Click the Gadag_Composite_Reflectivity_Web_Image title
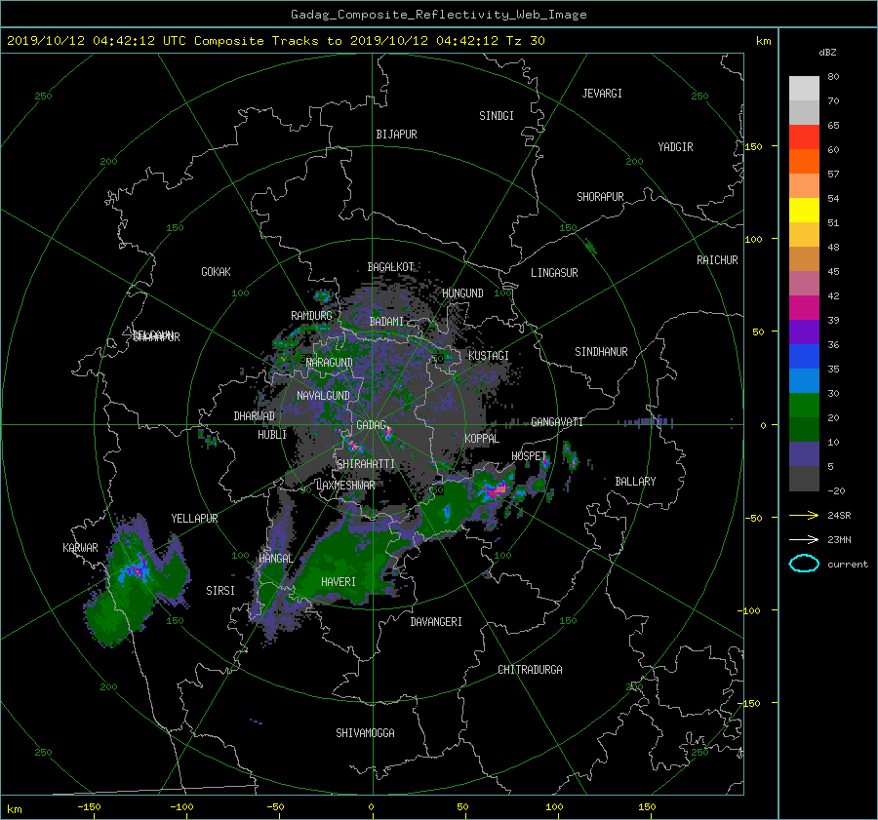Viewport: 878px width, 820px height. 438,15
